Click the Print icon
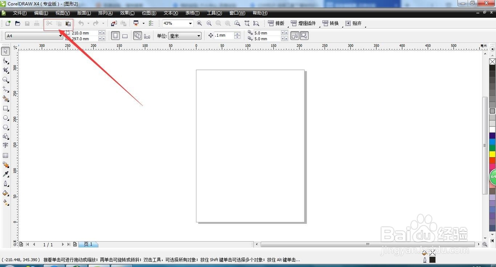 tap(37, 23)
